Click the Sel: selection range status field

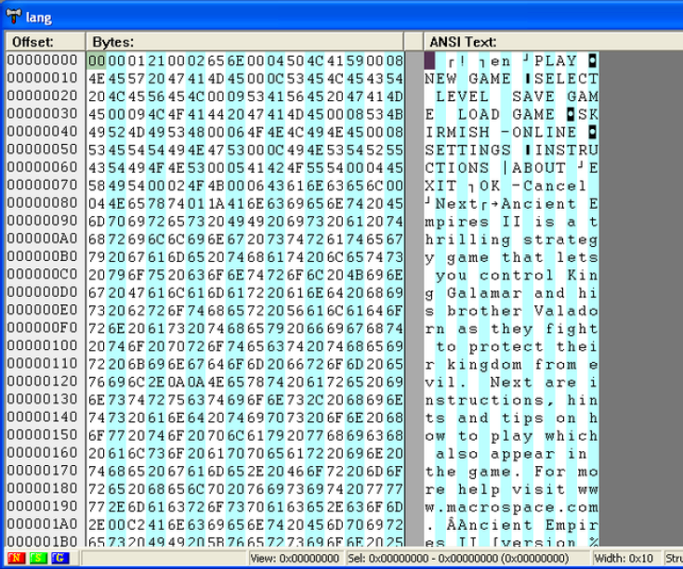pos(468,558)
